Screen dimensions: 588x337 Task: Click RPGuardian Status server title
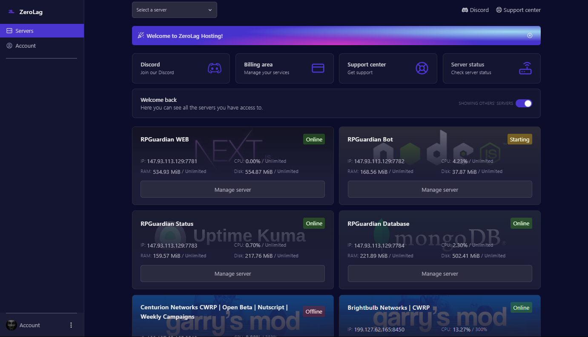(x=167, y=224)
